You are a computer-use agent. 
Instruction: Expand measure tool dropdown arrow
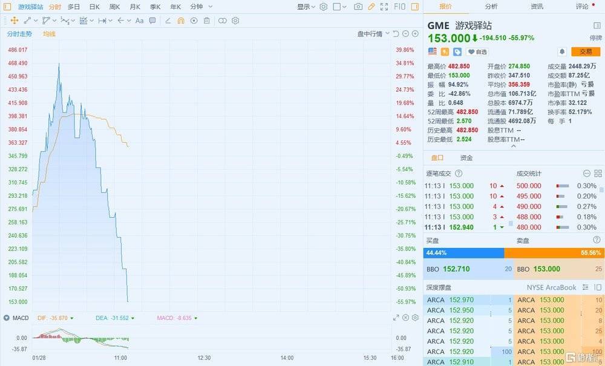coord(110,21)
